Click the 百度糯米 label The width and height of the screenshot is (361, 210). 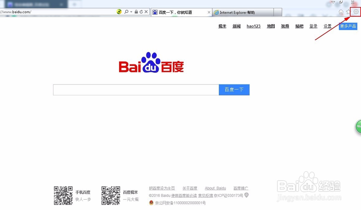pyautogui.click(x=130, y=192)
